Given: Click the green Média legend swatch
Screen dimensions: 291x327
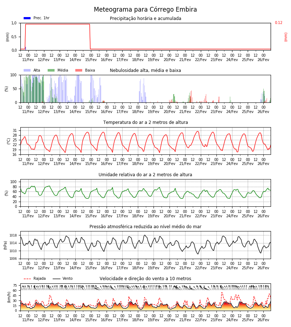Looking at the screenshot, I should point(51,70).
